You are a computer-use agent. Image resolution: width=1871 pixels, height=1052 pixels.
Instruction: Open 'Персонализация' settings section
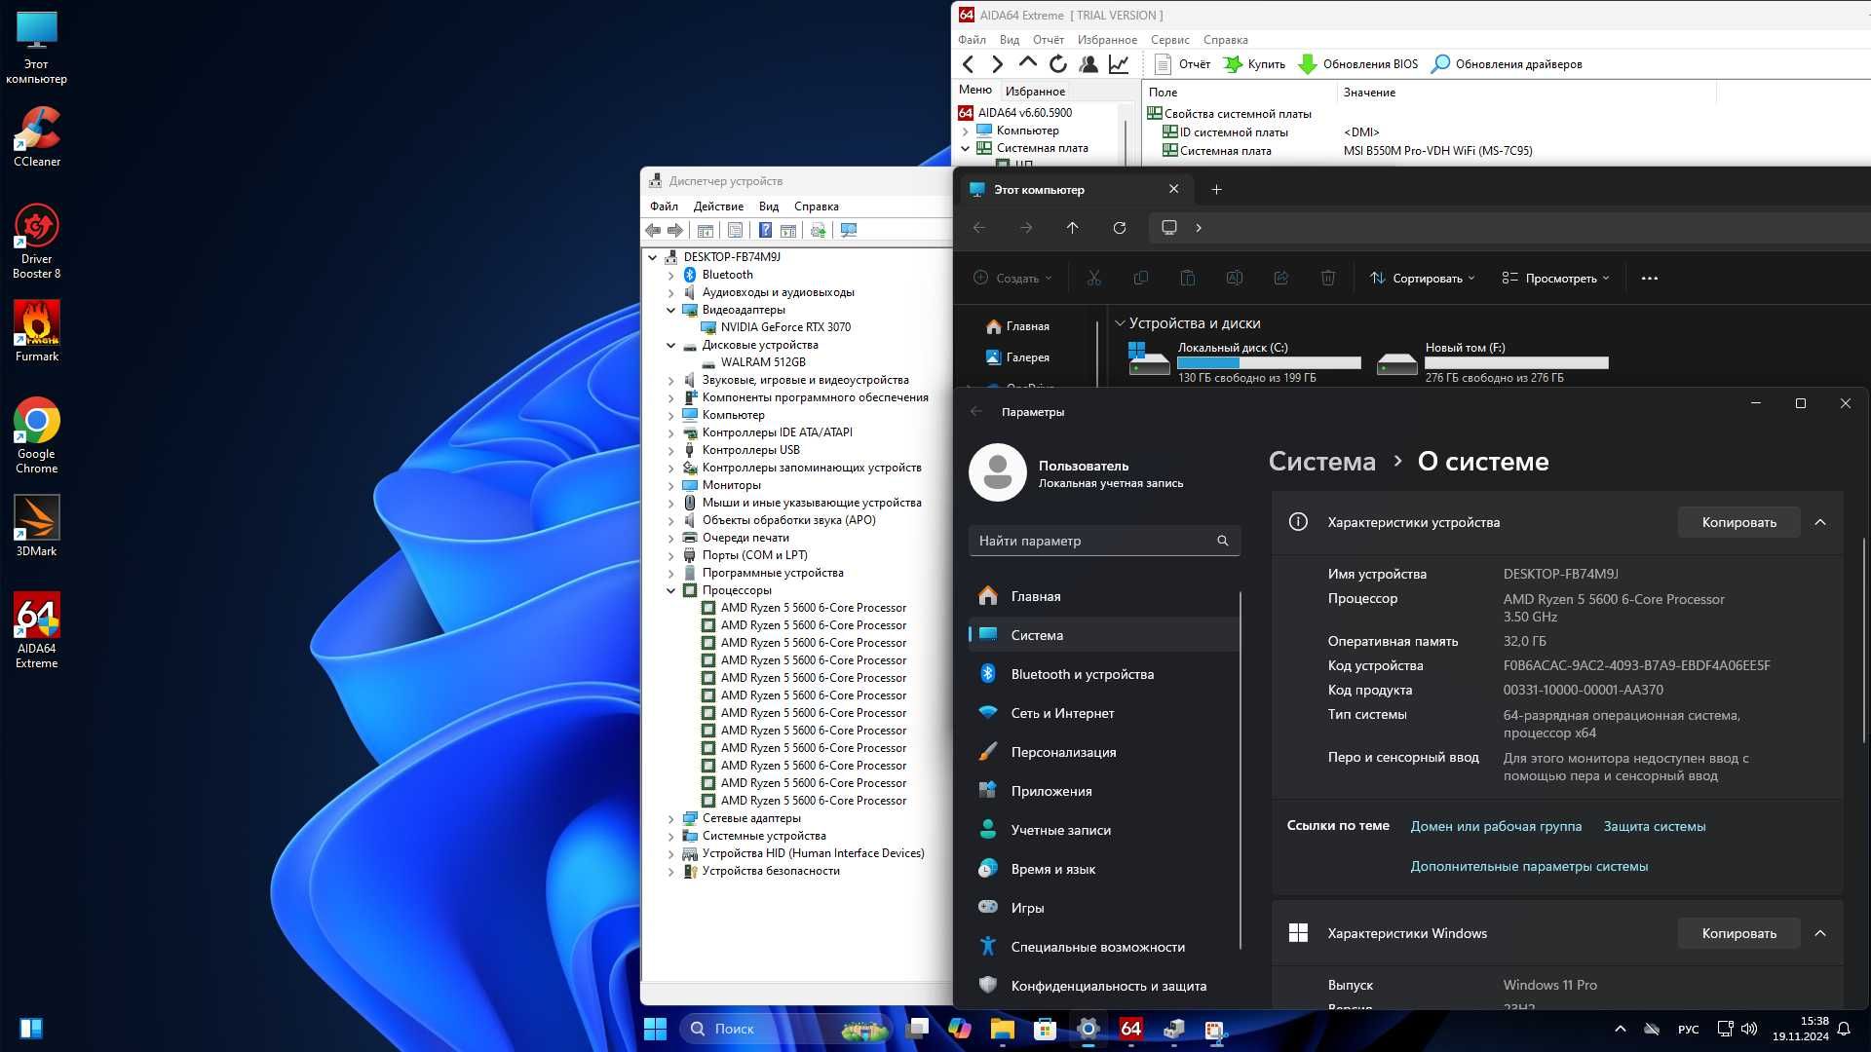coord(1104,752)
